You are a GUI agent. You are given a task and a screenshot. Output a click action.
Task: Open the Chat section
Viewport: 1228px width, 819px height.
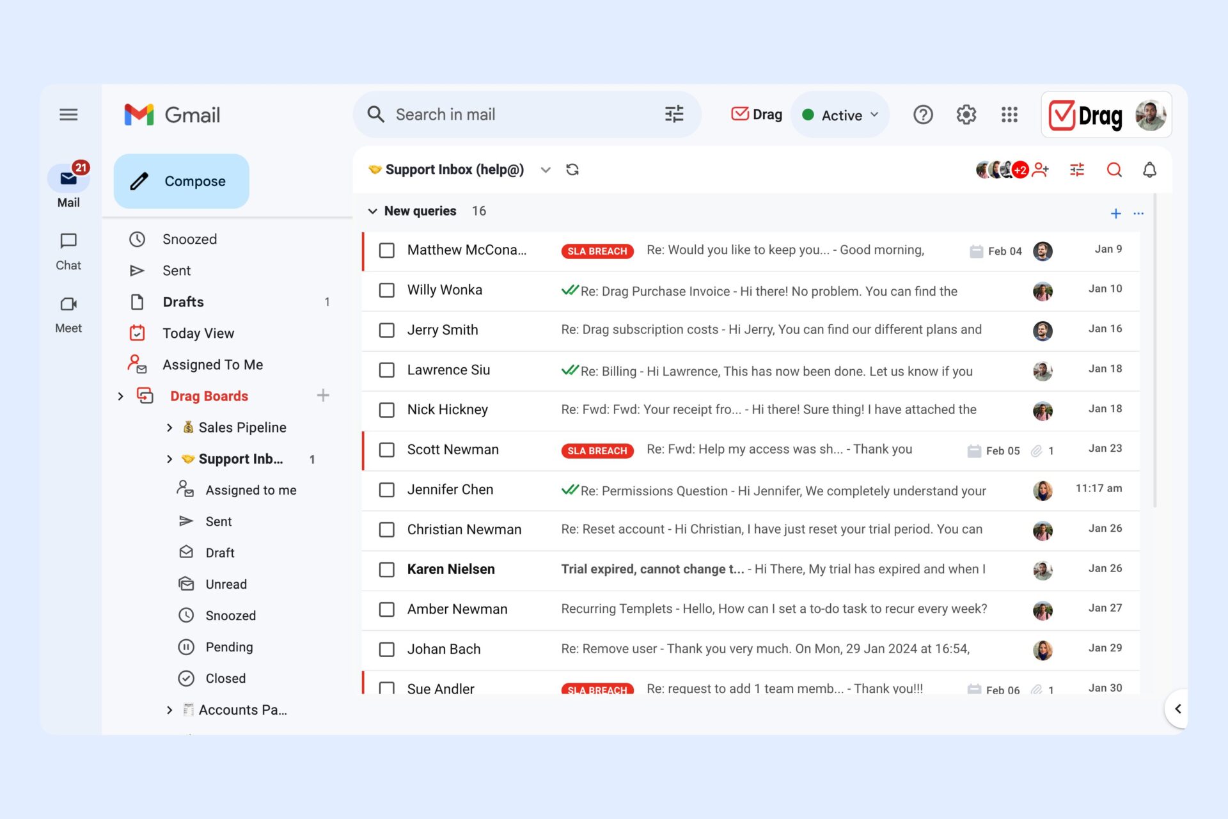[68, 251]
